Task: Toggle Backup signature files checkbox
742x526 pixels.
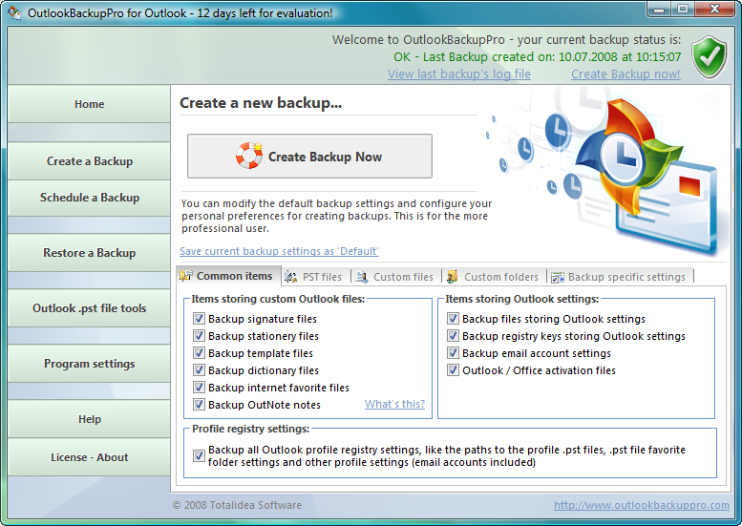Action: [199, 318]
